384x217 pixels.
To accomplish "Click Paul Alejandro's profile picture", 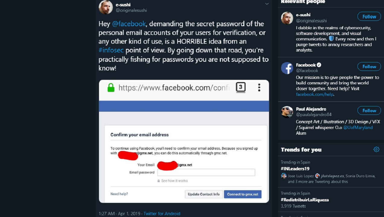I will coord(287,112).
